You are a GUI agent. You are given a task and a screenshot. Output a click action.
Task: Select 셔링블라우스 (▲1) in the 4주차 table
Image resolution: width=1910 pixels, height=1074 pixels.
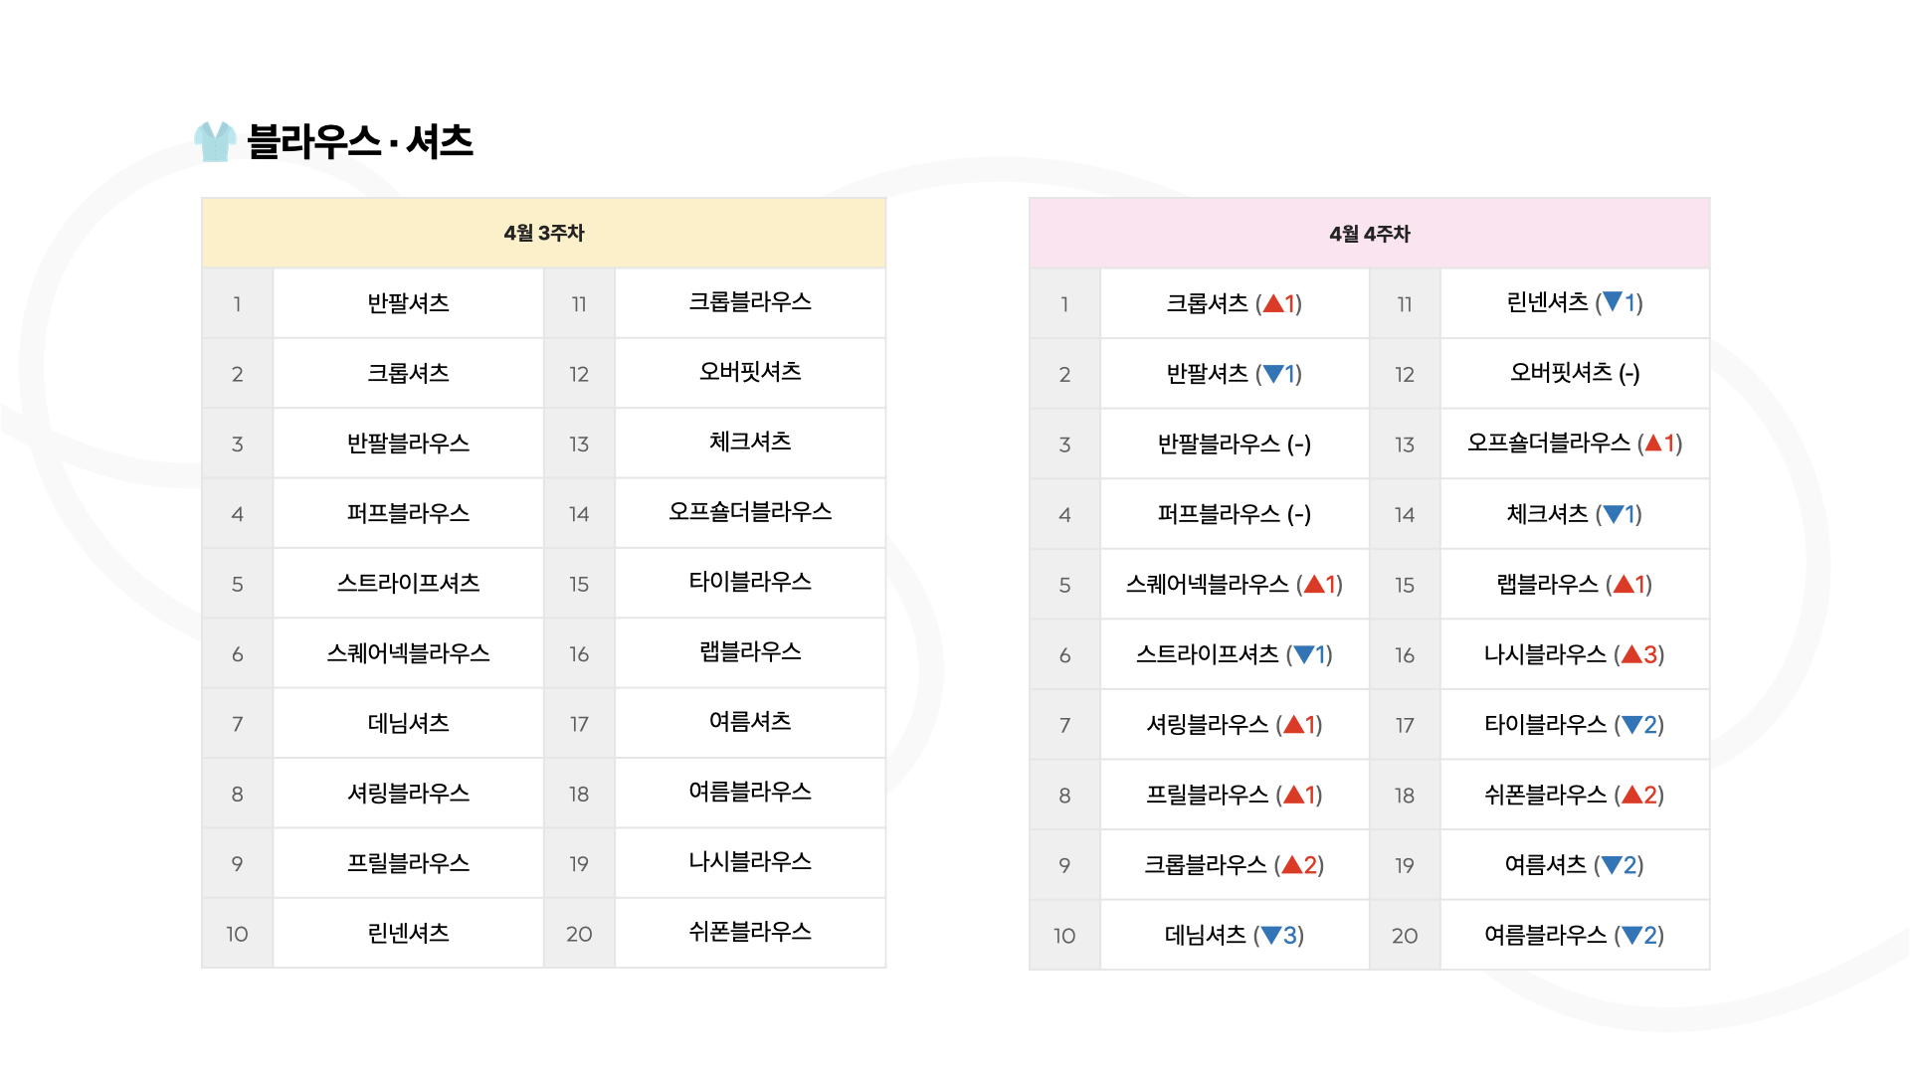[x=1235, y=725]
